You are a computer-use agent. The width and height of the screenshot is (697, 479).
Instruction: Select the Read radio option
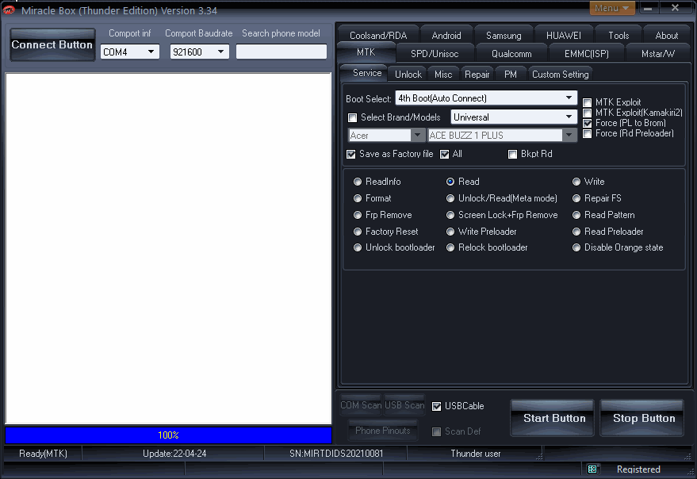[x=450, y=182]
